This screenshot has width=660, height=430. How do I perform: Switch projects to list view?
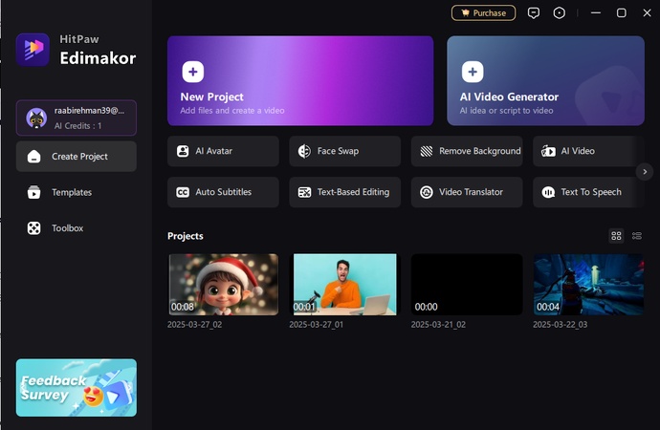637,236
